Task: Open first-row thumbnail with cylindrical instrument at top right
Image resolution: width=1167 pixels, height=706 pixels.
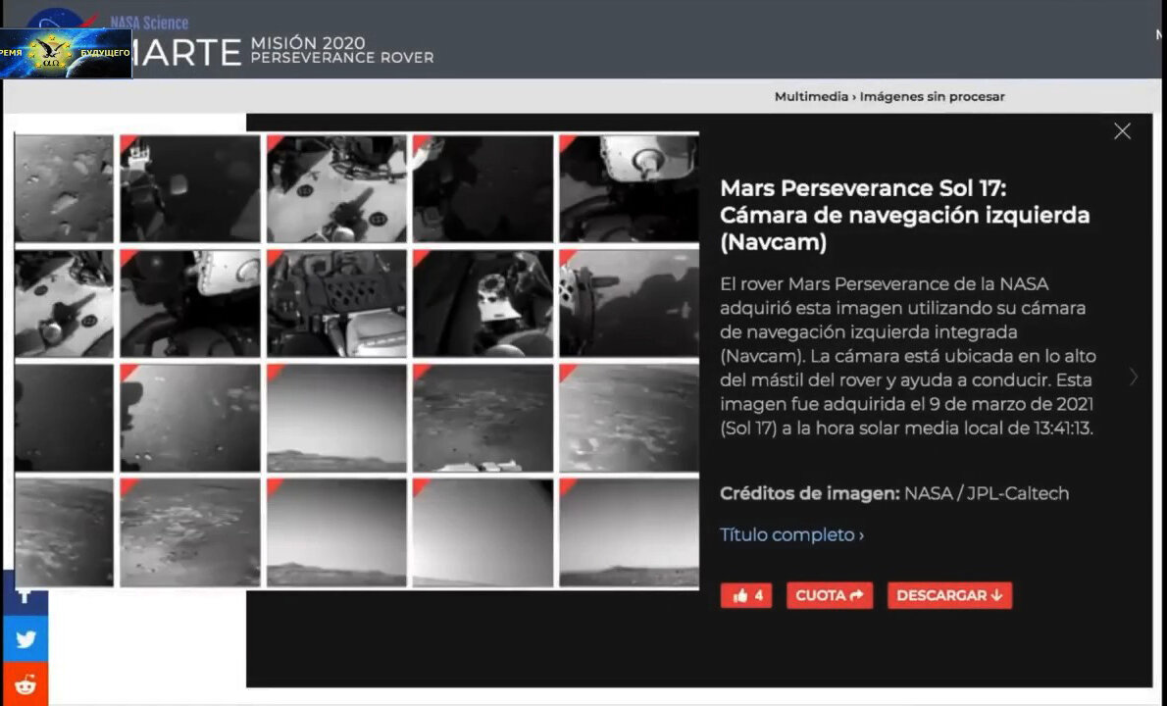Action: [629, 189]
